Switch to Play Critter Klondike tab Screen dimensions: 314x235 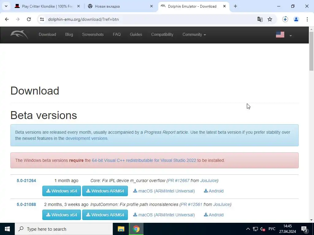[x=48, y=6]
